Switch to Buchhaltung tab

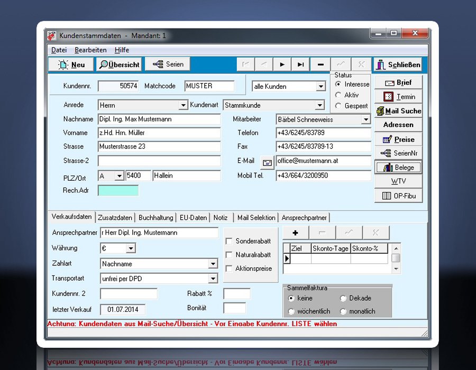pos(155,217)
